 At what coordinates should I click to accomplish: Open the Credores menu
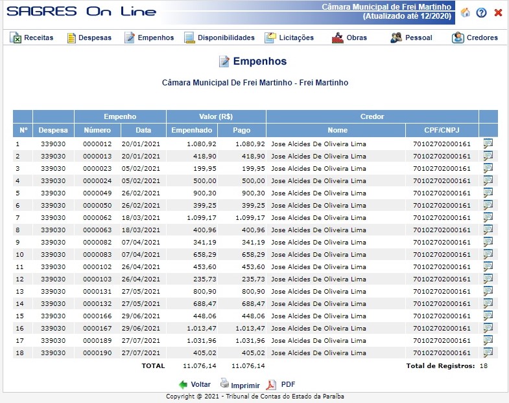pos(475,38)
